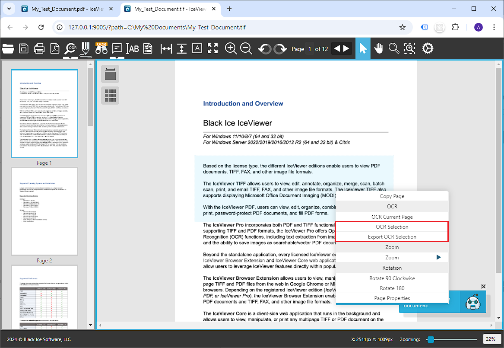Activate the hand pan tool

tap(379, 48)
